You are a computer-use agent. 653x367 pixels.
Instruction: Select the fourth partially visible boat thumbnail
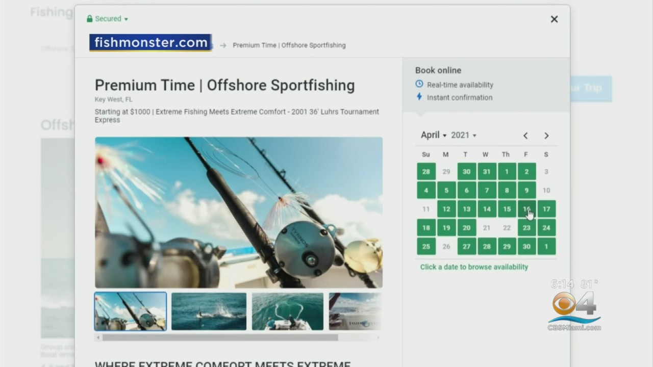click(355, 311)
